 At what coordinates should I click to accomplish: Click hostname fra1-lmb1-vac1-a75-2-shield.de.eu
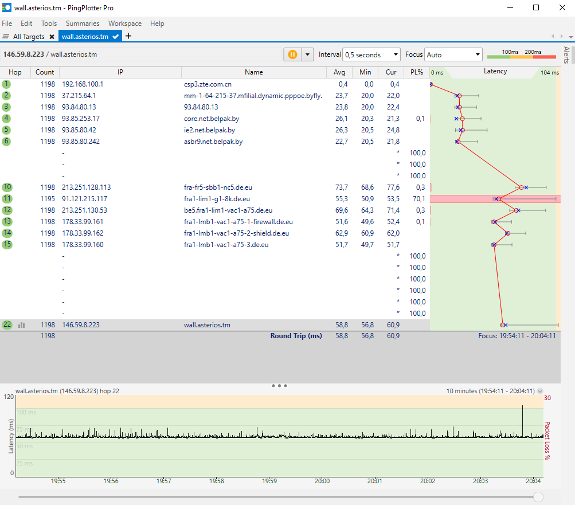coord(236,233)
